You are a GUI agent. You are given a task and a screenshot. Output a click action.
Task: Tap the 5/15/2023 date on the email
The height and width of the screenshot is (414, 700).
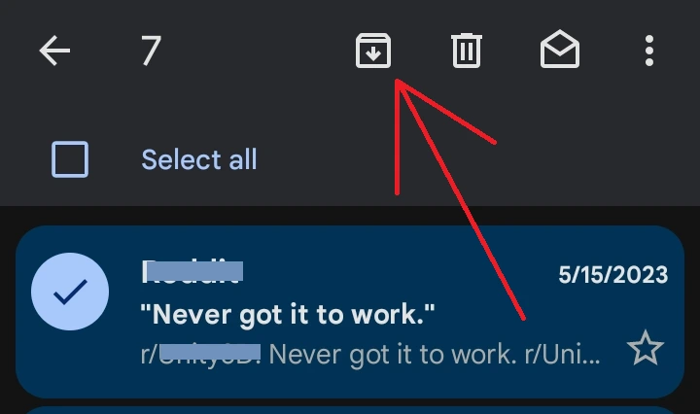click(612, 275)
